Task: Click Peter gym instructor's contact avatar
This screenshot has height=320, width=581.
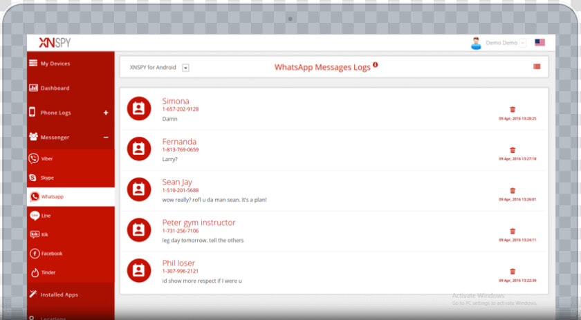Action: [x=139, y=230]
